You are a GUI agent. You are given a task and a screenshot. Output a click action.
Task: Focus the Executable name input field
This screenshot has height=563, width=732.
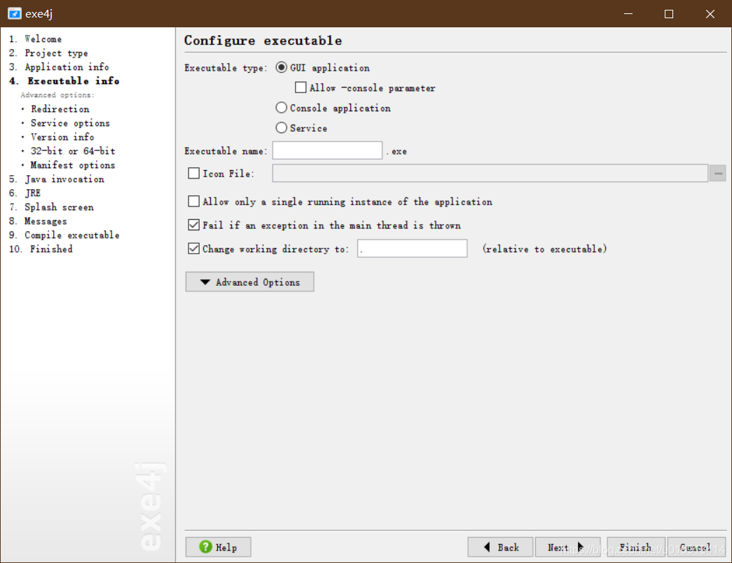tap(327, 151)
